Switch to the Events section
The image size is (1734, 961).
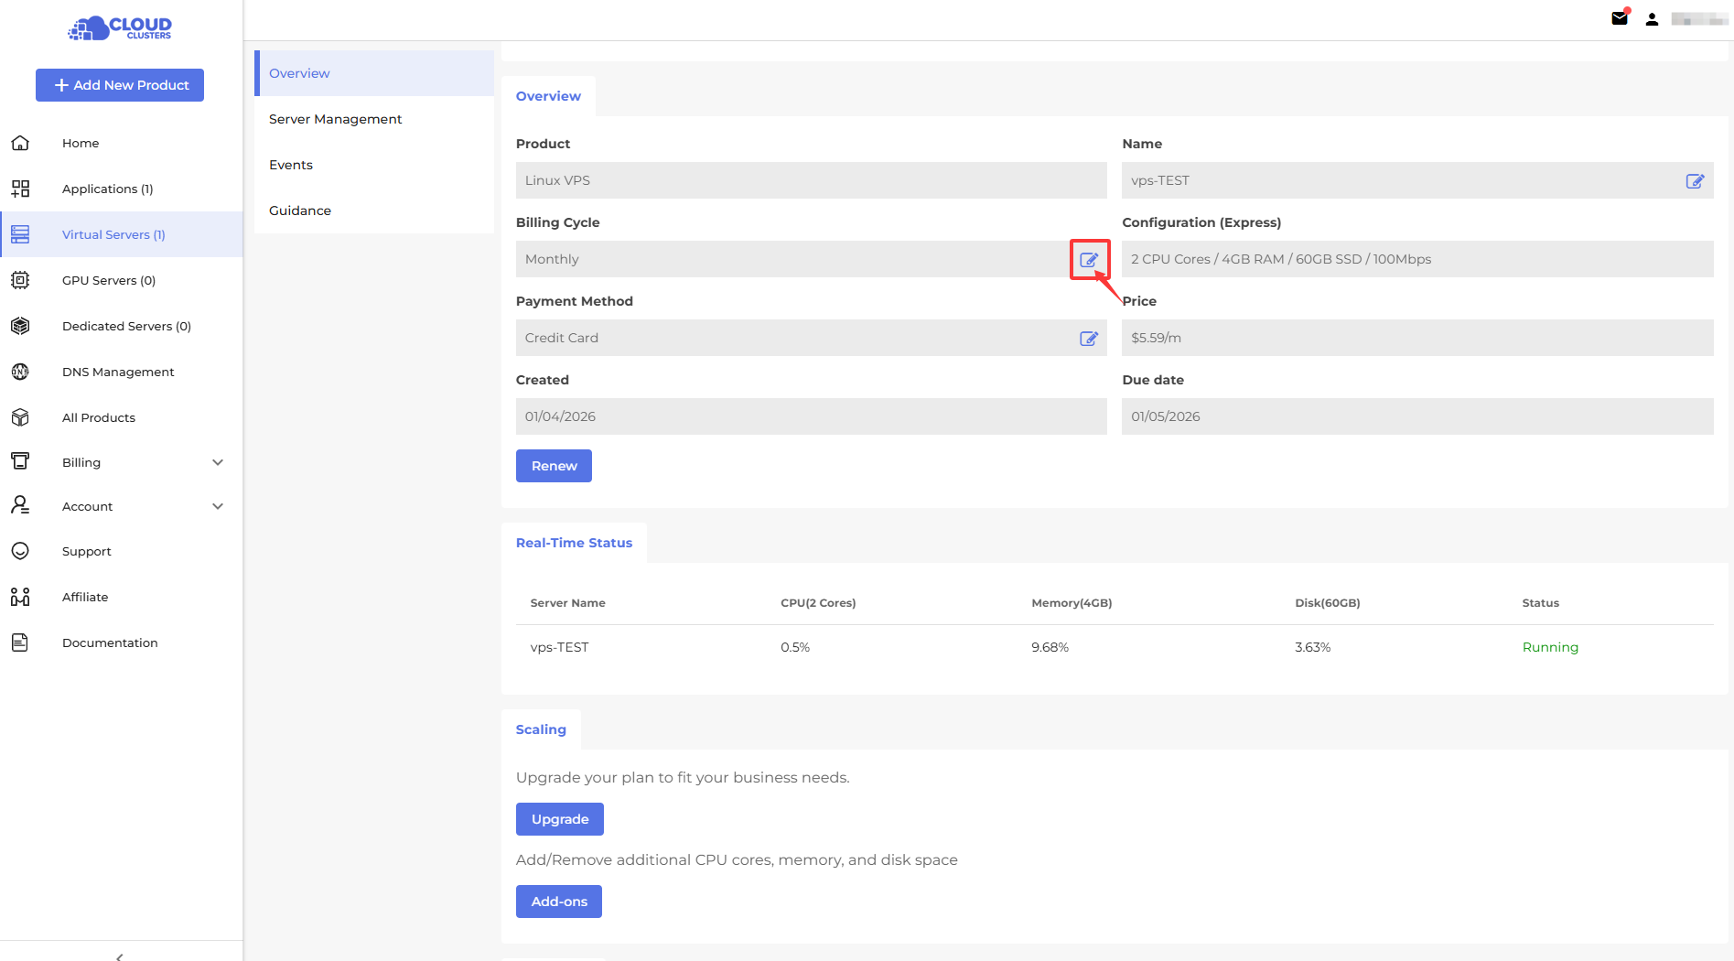pos(291,165)
